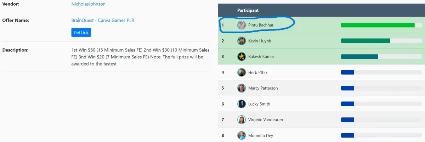Screen dimensions: 425x142
Task: Click Lucky Smith's avatar icon
Action: click(x=242, y=104)
